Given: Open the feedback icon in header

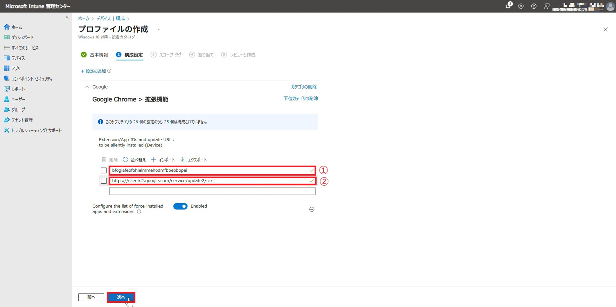Looking at the screenshot, I should [x=546, y=6].
